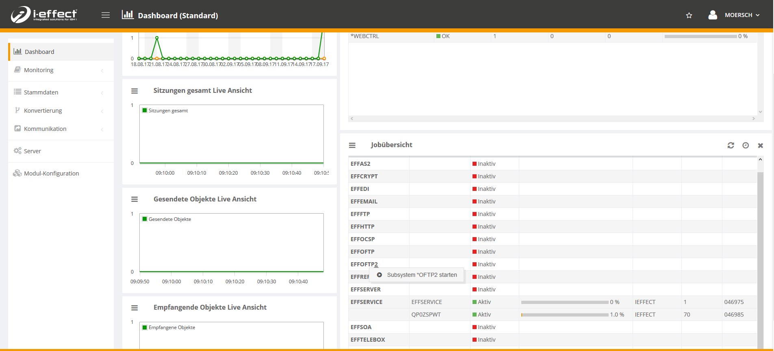Select Subsystem *OFTP2 starten menu entry
The height and width of the screenshot is (351, 774).
[x=421, y=275]
